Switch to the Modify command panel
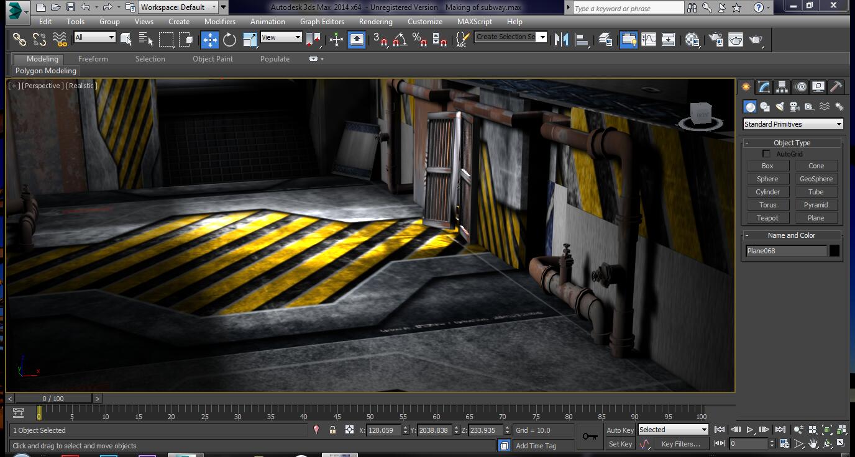The width and height of the screenshot is (855, 457). coord(764,87)
